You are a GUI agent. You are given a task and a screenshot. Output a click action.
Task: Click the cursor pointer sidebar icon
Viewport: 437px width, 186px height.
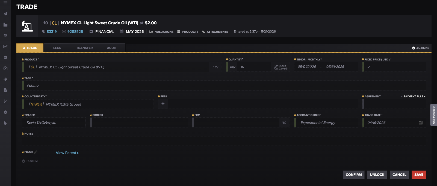5,123
